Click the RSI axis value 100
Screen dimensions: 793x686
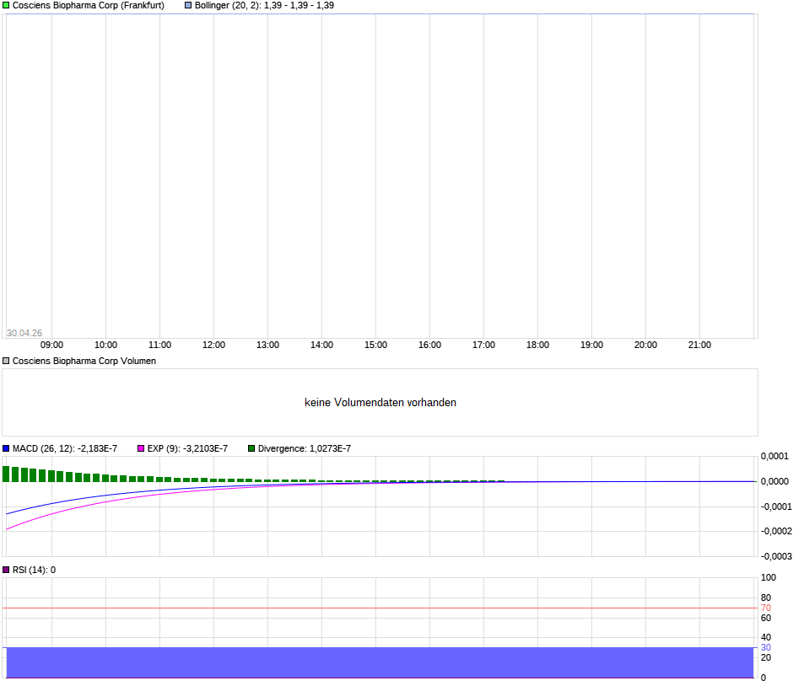coord(769,578)
